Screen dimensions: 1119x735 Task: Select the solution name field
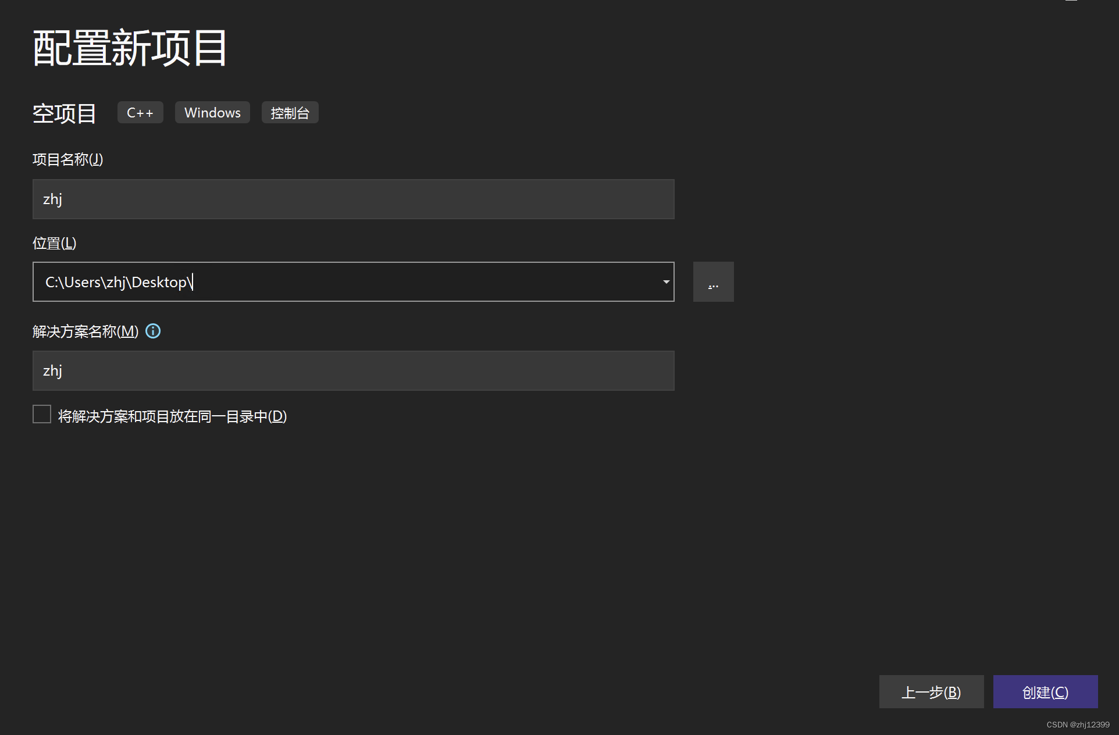pyautogui.click(x=353, y=370)
